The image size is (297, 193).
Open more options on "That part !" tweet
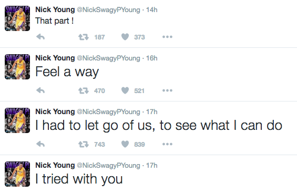click(168, 37)
